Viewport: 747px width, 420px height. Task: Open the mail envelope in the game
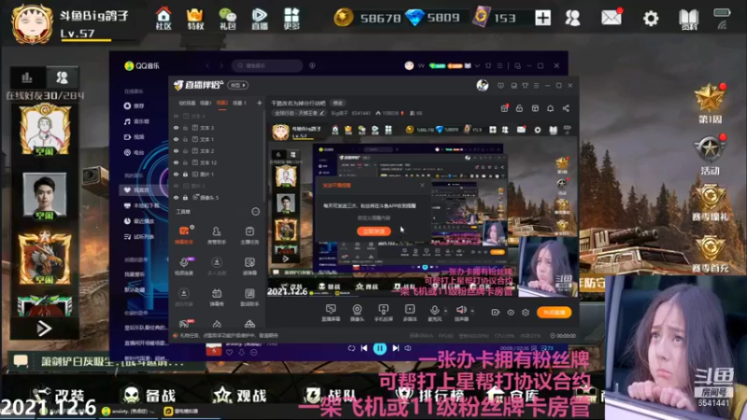coord(612,18)
